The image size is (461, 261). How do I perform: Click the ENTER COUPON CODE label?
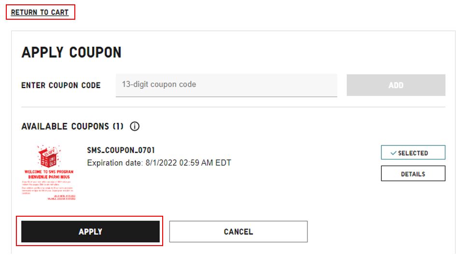click(61, 85)
